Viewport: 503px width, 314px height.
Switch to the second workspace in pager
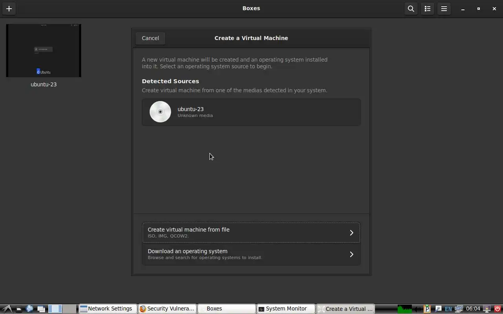70,309
